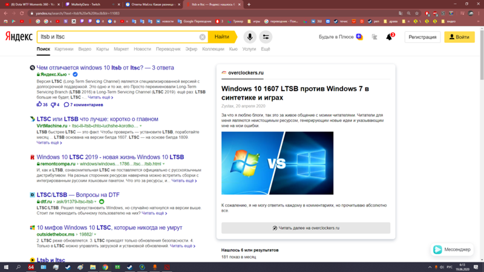
Task: Open the 7 комментариев link
Action: point(83,105)
